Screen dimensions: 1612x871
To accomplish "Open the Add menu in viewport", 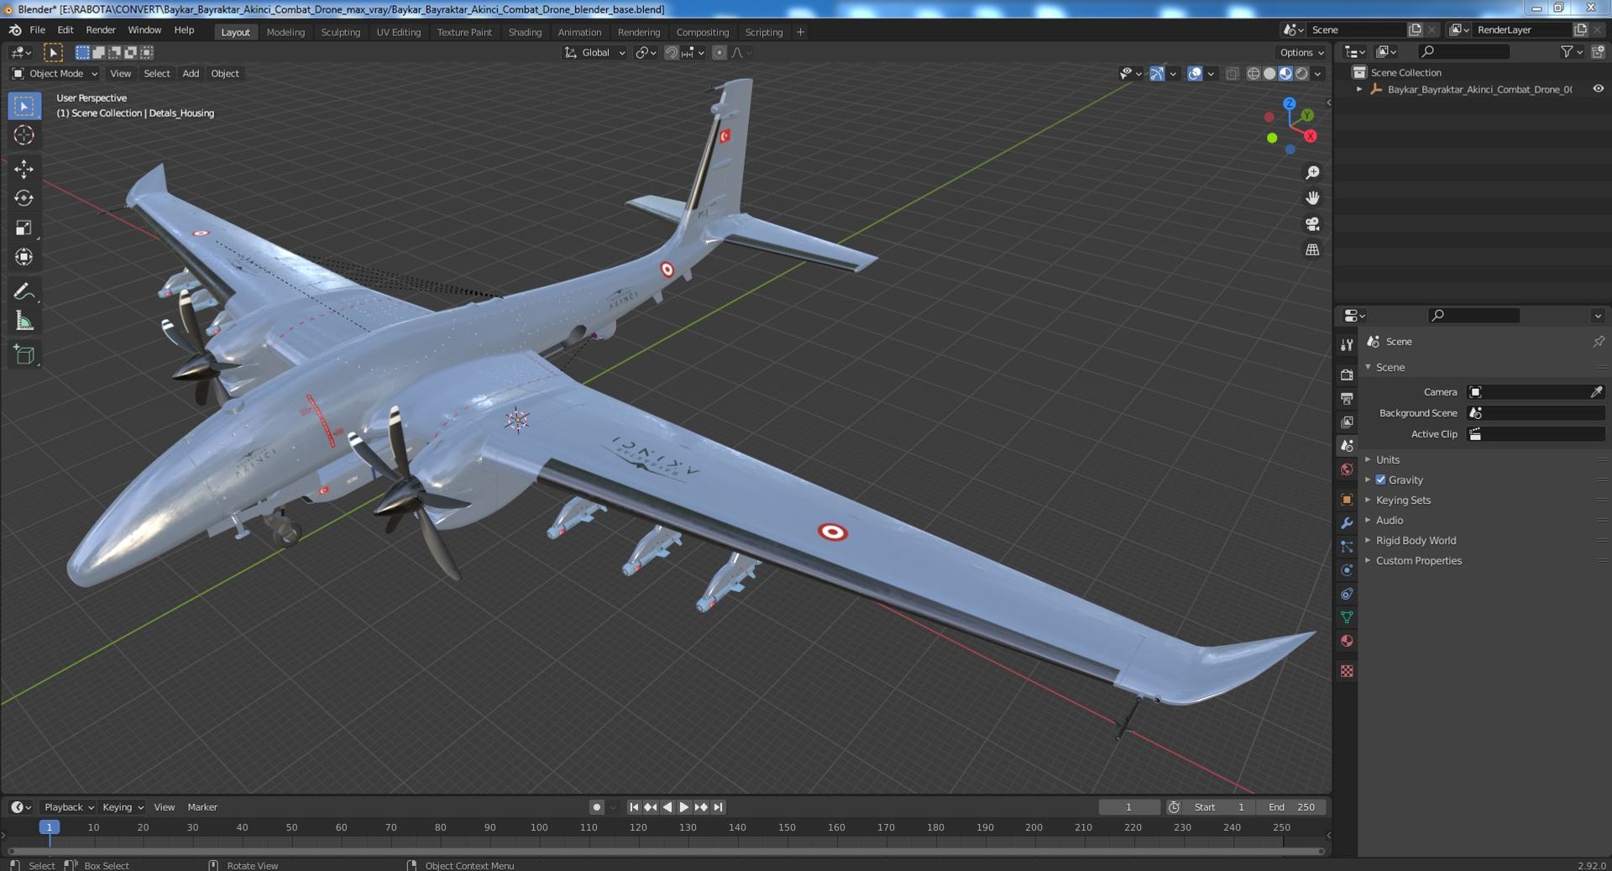I will [191, 74].
